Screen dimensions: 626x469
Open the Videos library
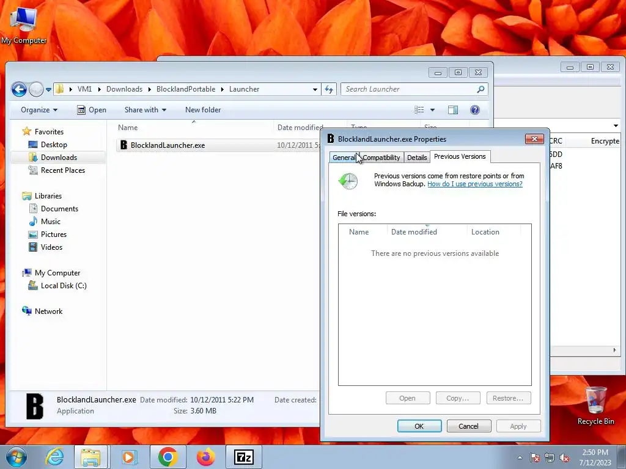coord(51,247)
